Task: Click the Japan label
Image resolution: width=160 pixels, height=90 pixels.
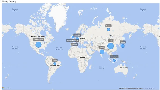Action: [123, 42]
